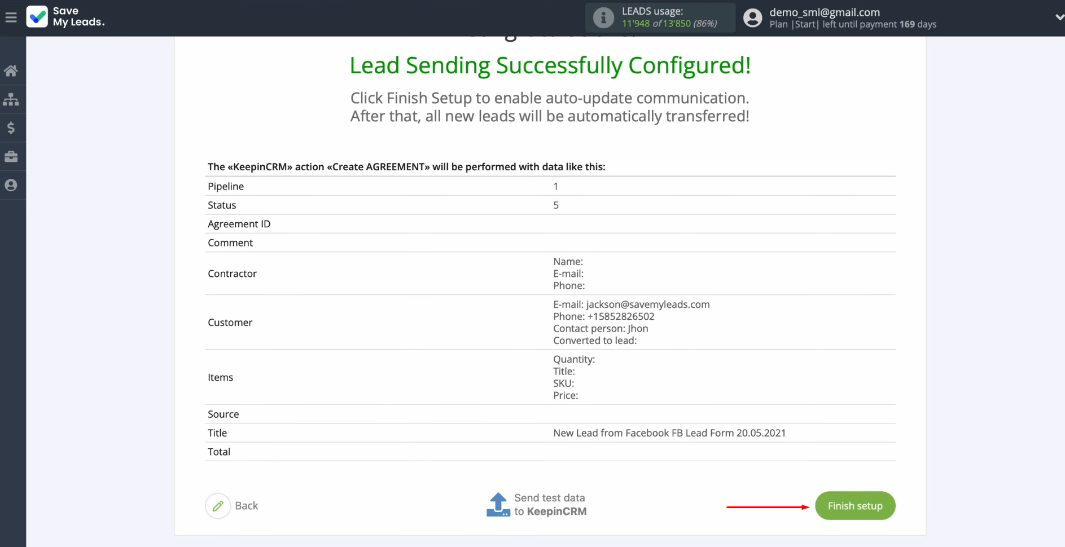Screen dimensions: 1065x547
Task: Click the phone +15852826502
Action: [621, 316]
